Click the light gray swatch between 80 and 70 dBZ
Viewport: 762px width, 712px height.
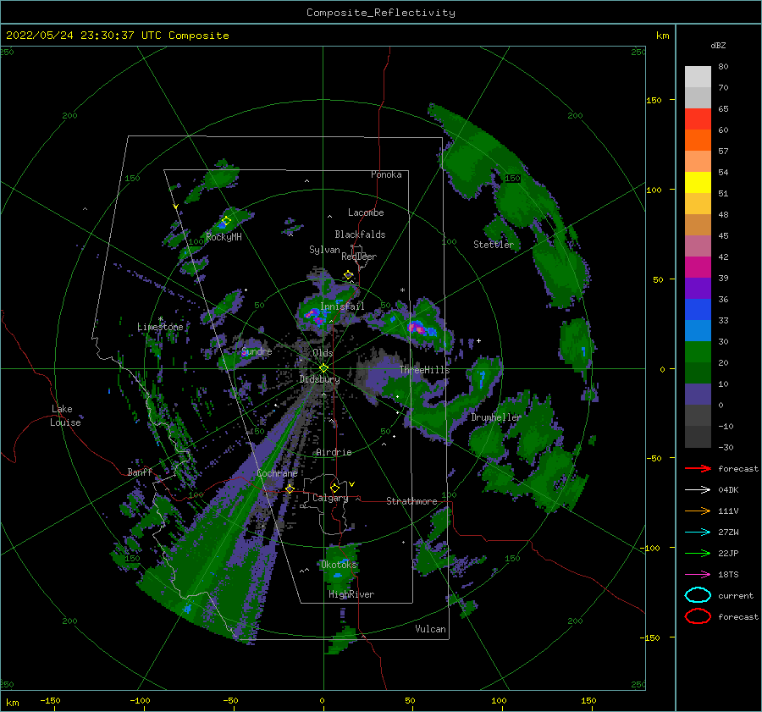click(x=698, y=76)
